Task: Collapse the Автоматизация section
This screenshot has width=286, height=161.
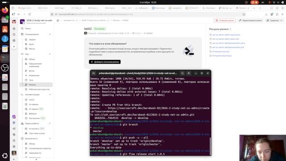Action: point(50,94)
